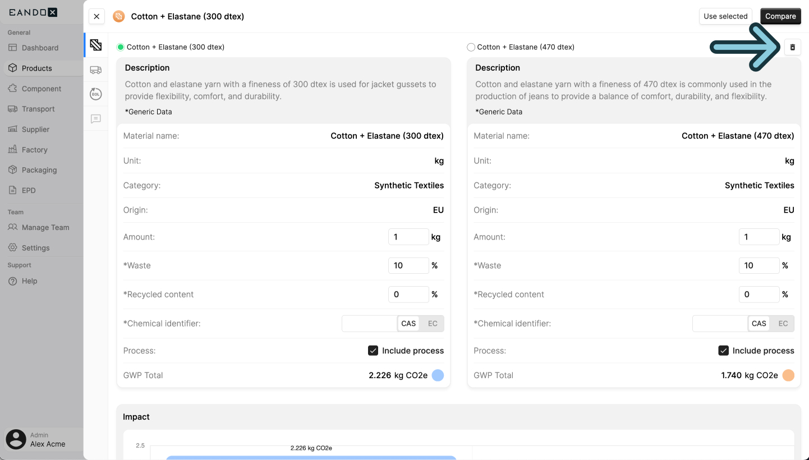Switch the left Chemical identifier to EC

433,323
